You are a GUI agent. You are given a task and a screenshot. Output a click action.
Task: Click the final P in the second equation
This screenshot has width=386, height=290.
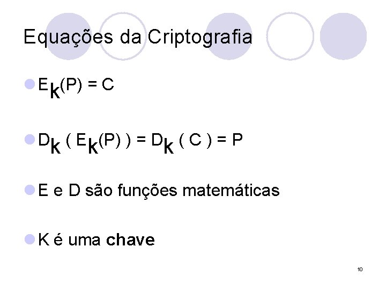coord(237,140)
